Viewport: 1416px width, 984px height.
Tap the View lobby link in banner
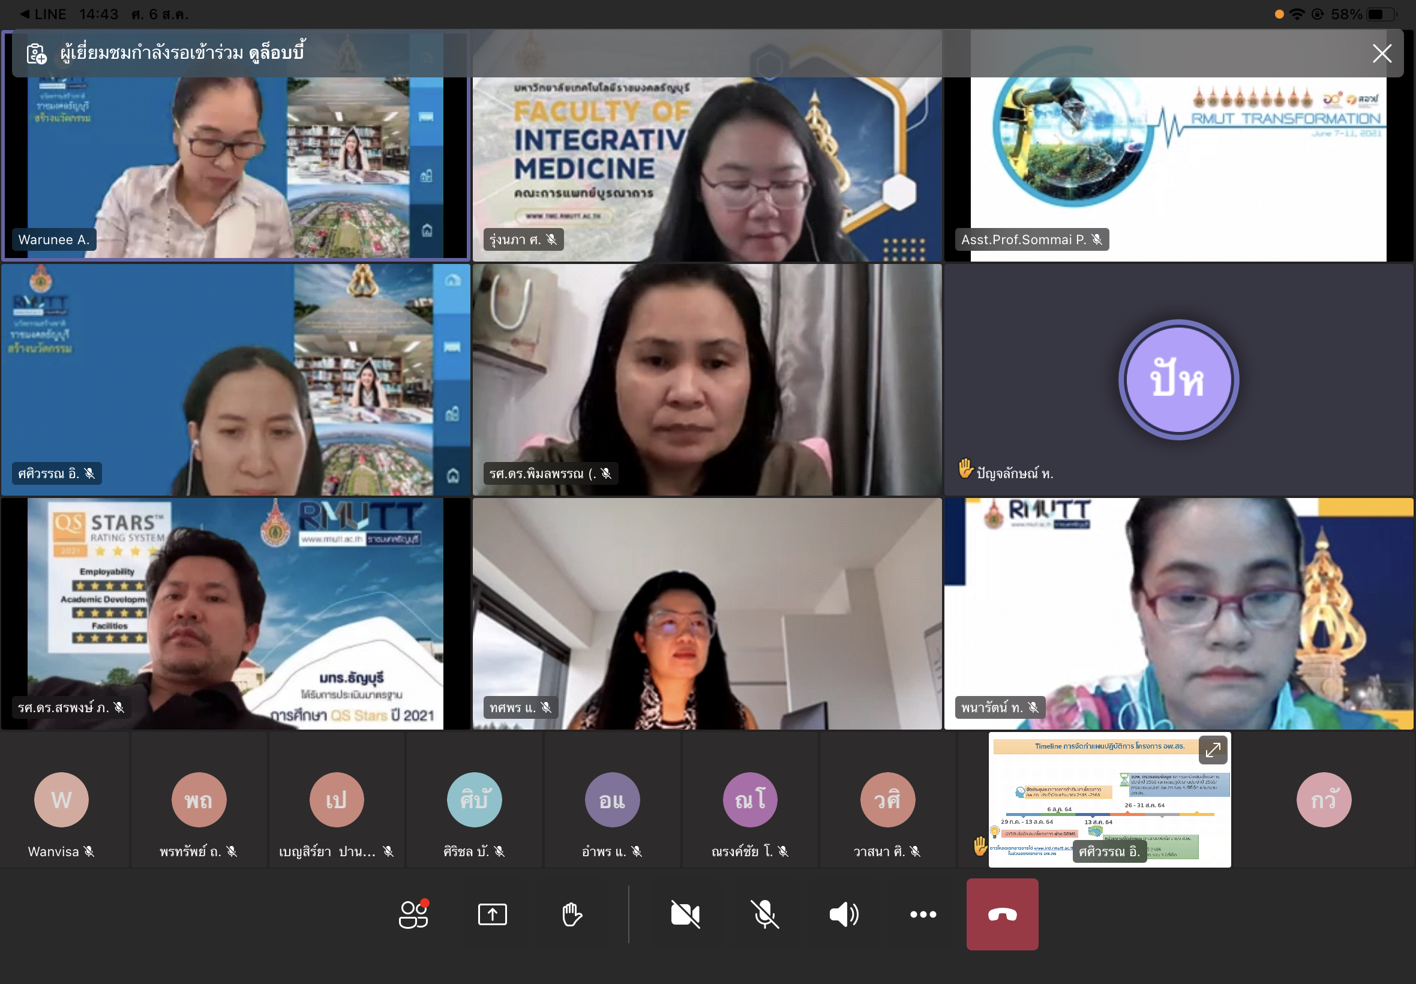(277, 53)
